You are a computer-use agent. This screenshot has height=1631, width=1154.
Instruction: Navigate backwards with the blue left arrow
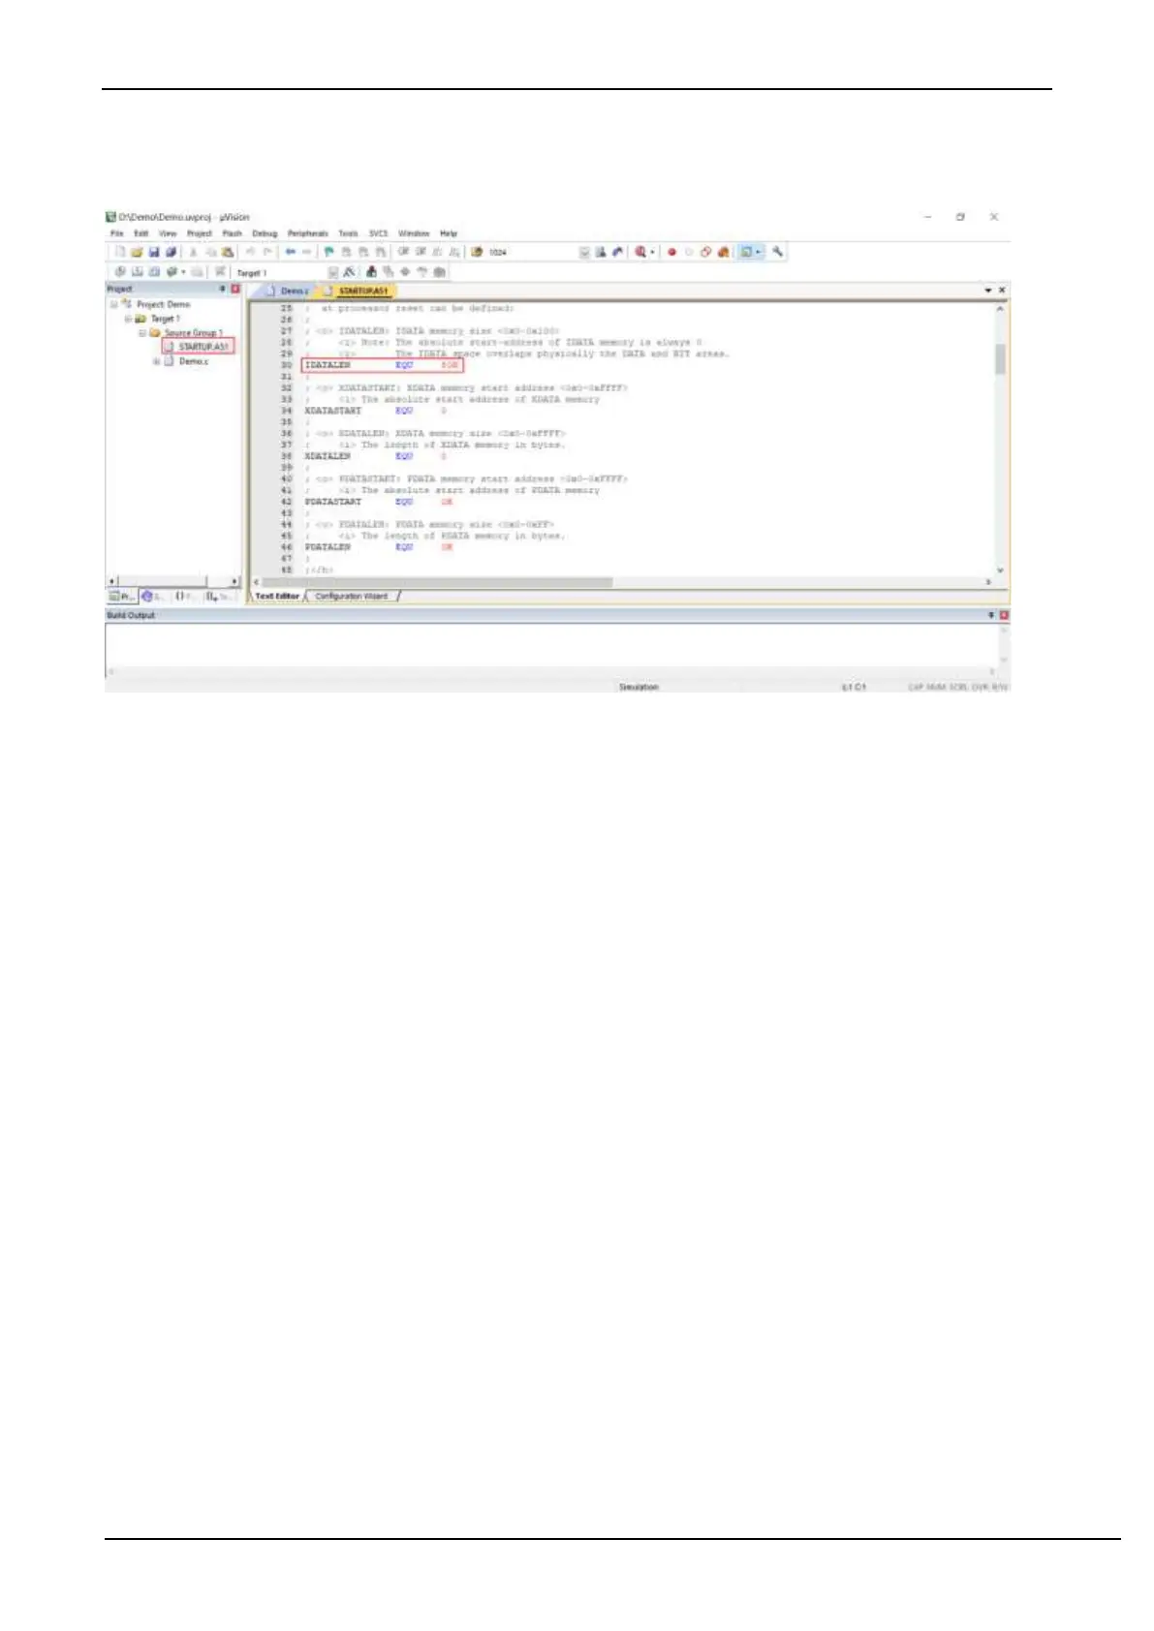pyautogui.click(x=290, y=252)
